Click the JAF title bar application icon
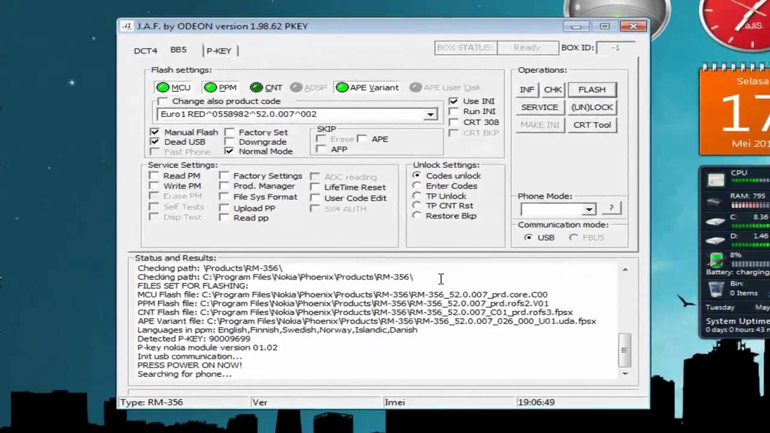The image size is (770, 433). pos(127,26)
